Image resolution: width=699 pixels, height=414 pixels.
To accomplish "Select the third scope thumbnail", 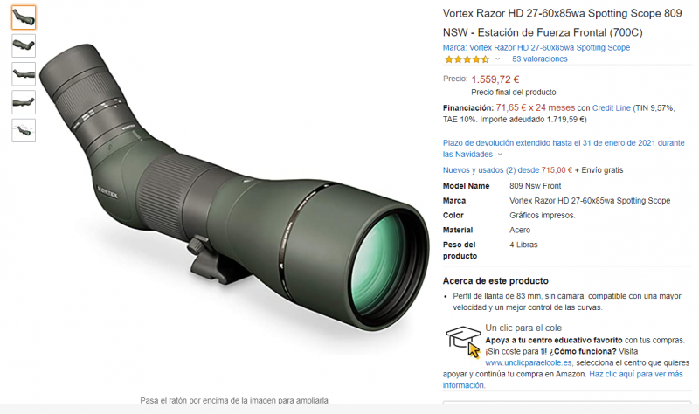I will [x=24, y=74].
